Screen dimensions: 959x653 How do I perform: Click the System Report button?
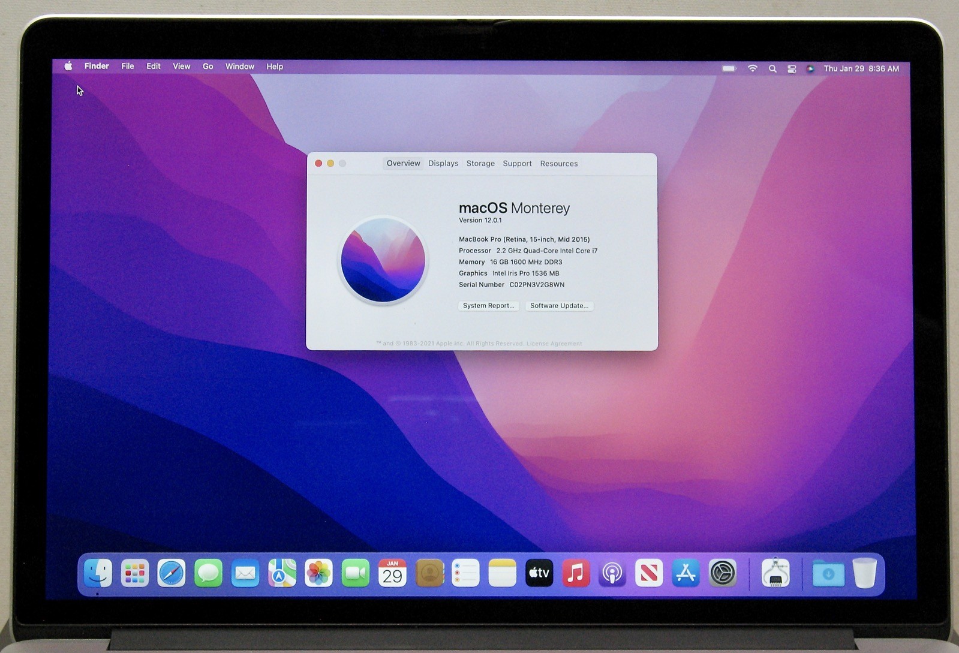[489, 306]
